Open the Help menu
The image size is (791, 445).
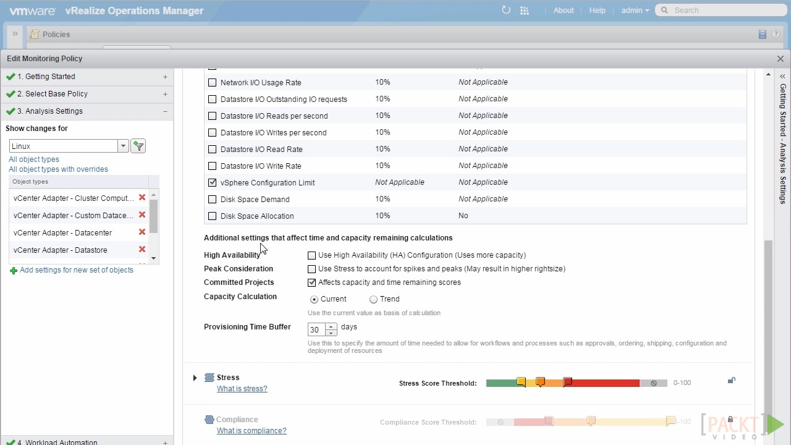point(598,11)
